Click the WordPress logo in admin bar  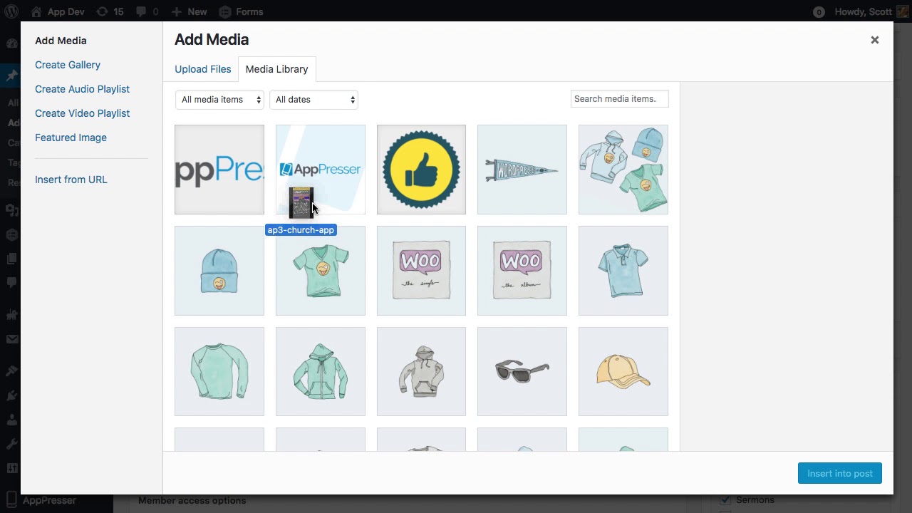11,11
